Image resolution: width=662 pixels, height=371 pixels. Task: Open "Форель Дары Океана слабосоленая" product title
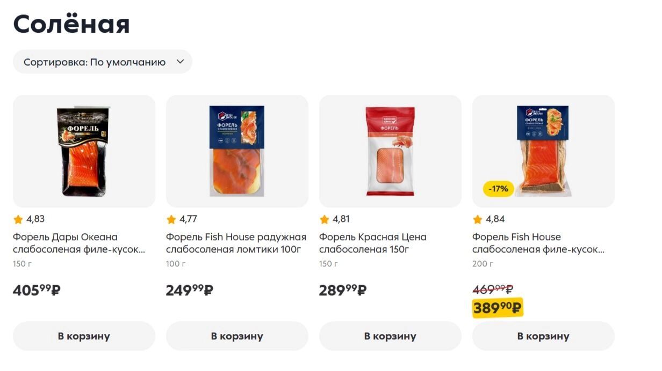click(x=78, y=243)
